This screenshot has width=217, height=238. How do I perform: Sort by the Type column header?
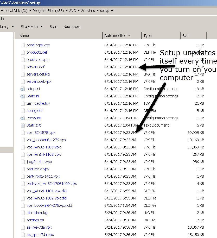tap(161, 36)
